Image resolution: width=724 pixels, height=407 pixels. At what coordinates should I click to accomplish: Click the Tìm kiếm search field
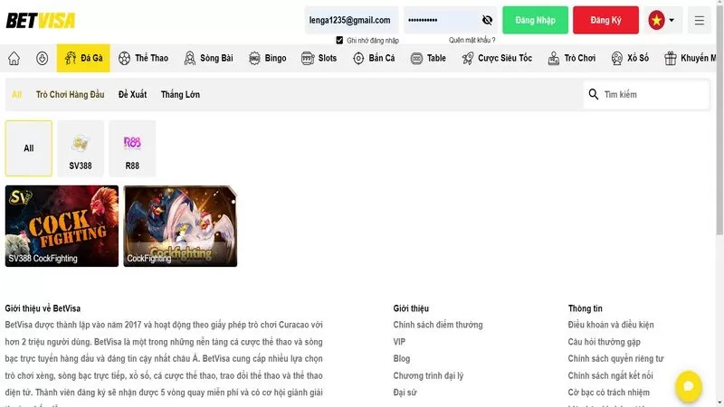(653, 94)
